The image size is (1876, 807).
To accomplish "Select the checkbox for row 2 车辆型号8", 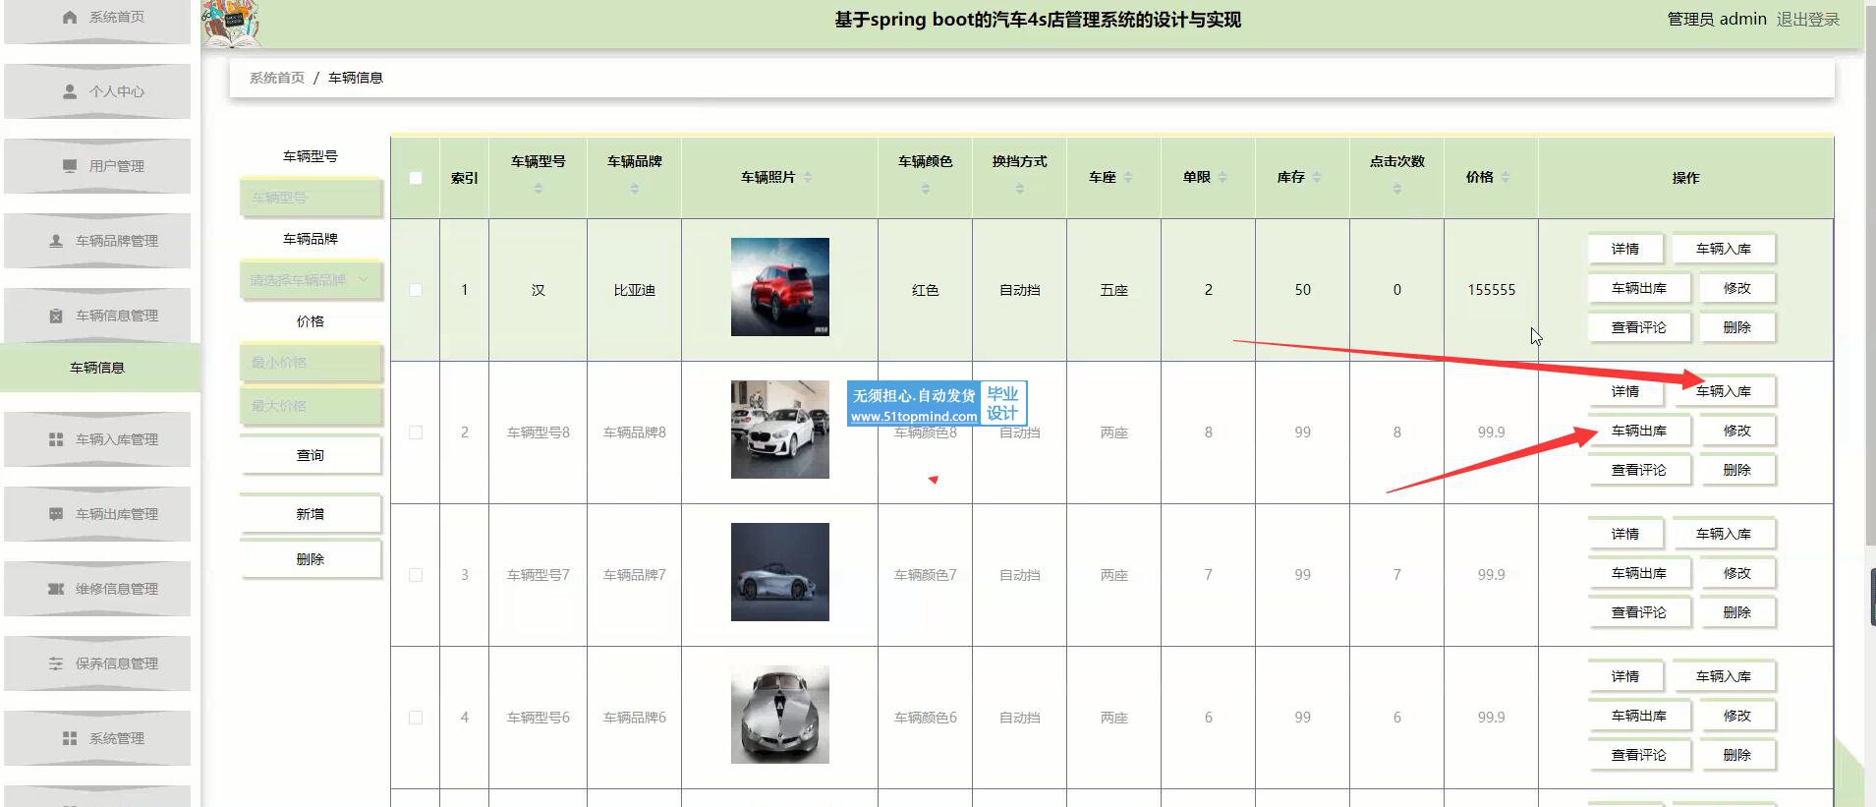I will (416, 432).
